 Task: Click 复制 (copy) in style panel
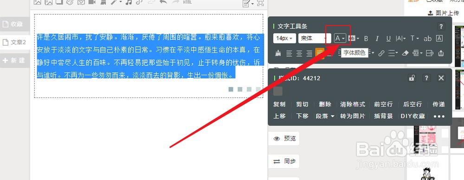click(x=279, y=104)
